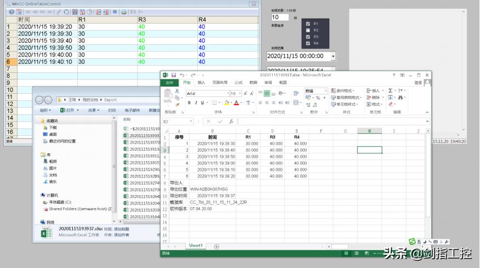Toggle the R1 checkbox

308,24
